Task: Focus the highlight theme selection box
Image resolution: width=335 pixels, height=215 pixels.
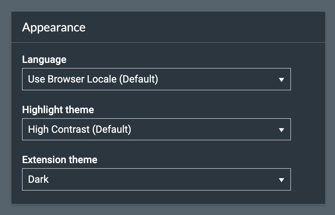Action: pos(156,129)
